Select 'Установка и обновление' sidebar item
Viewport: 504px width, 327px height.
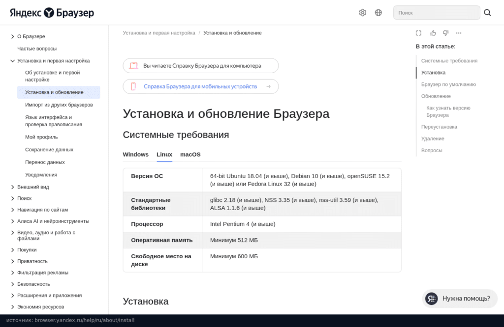[59, 92]
